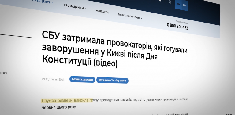This screenshot has height=115, width=235.
Task: Switch site language to ENG
Action: [x=185, y=5]
